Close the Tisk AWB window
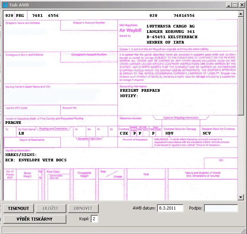The height and width of the screenshot is (234, 247). tap(242, 5)
